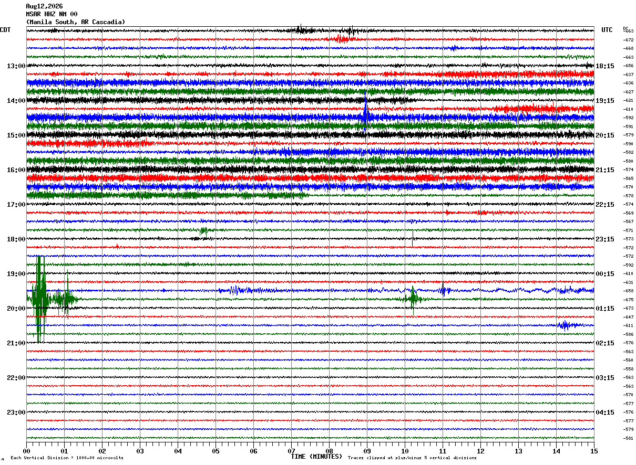
Task: Click the 19:00 CDT hour label
Action: 16,274
